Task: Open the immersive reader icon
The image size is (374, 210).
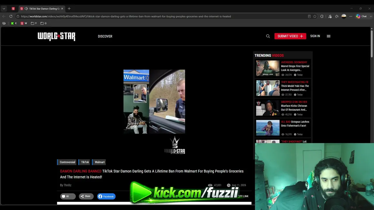Action: pyautogui.click(x=309, y=16)
